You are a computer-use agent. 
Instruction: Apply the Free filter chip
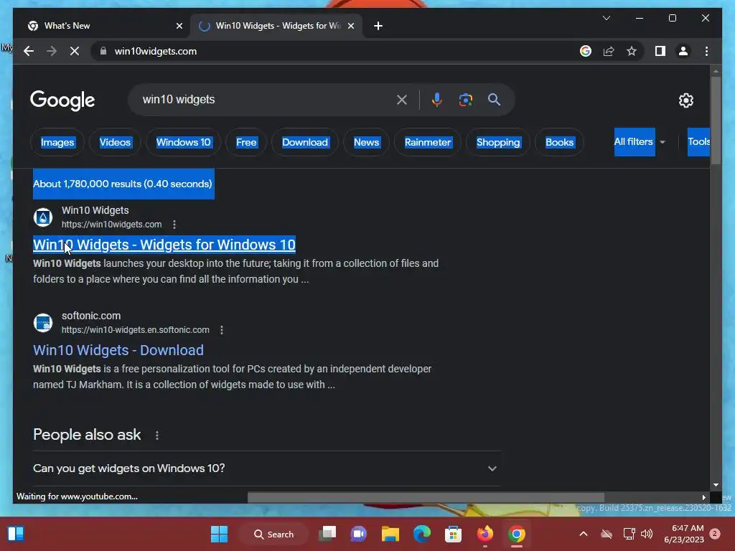(246, 142)
